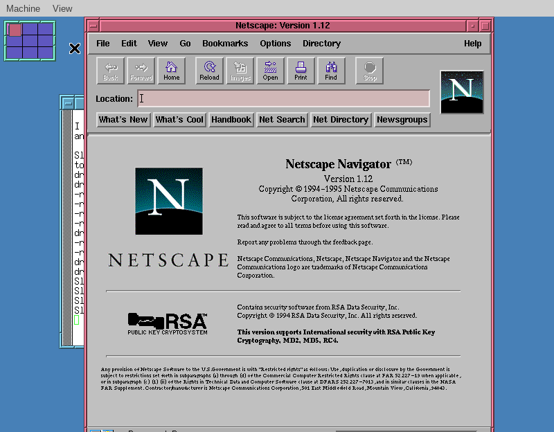Open the File menu
This screenshot has height=432, width=554.
(x=102, y=44)
